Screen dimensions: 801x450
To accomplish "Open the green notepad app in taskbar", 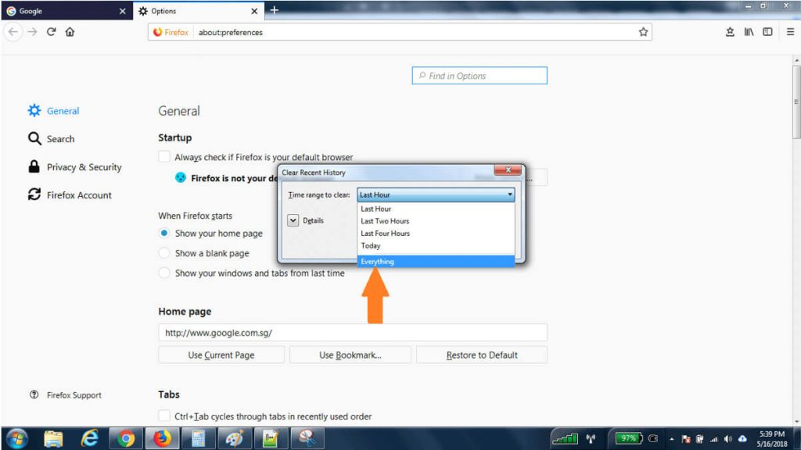I will point(271,438).
